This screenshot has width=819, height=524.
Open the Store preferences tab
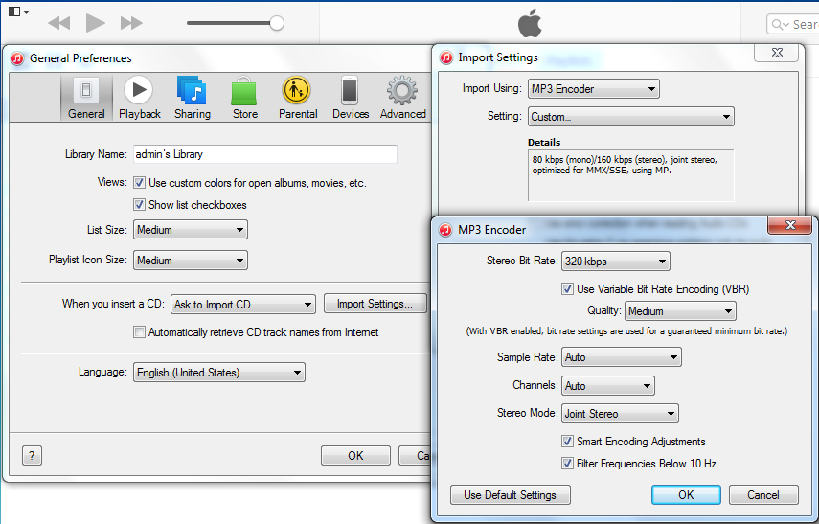point(244,98)
